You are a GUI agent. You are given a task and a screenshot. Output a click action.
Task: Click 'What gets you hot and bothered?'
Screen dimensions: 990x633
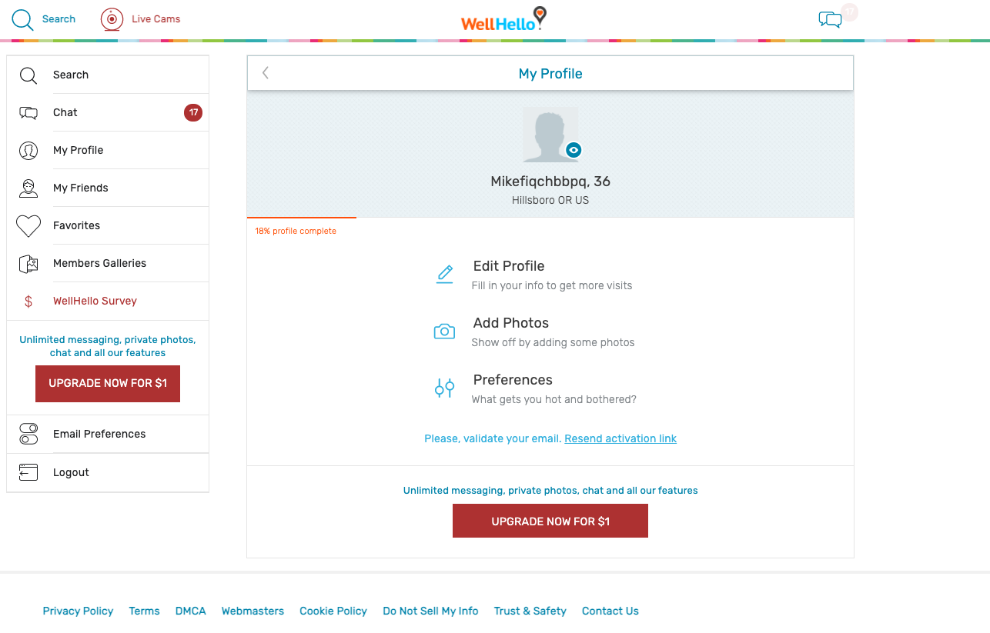tap(554, 399)
